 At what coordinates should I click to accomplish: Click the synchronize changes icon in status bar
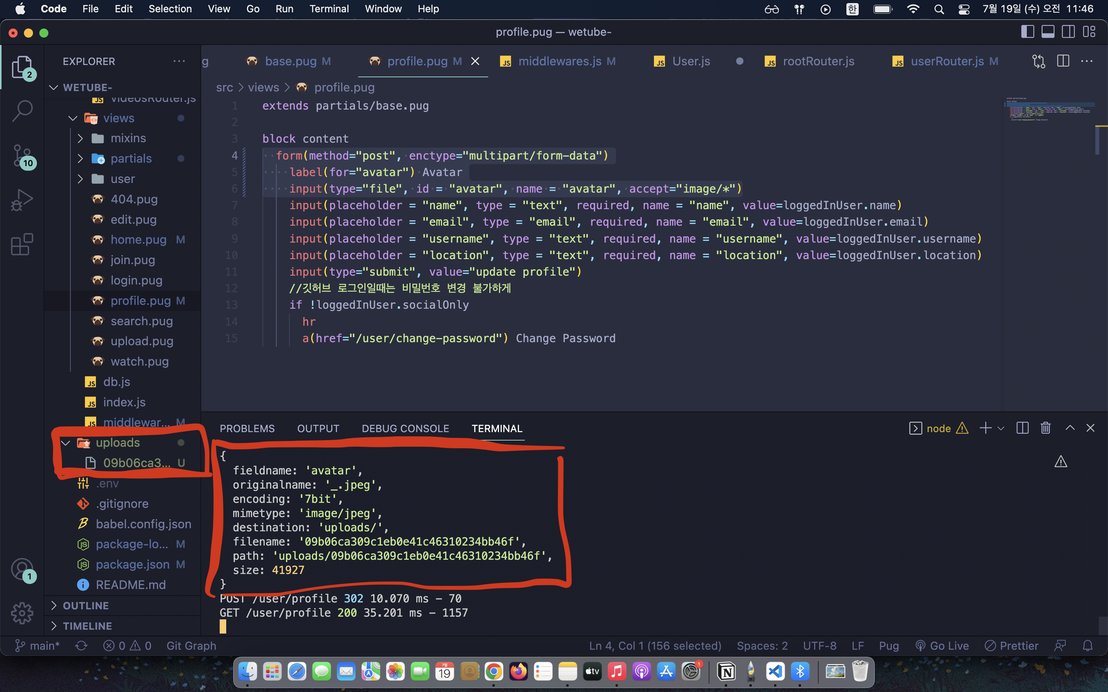click(81, 645)
